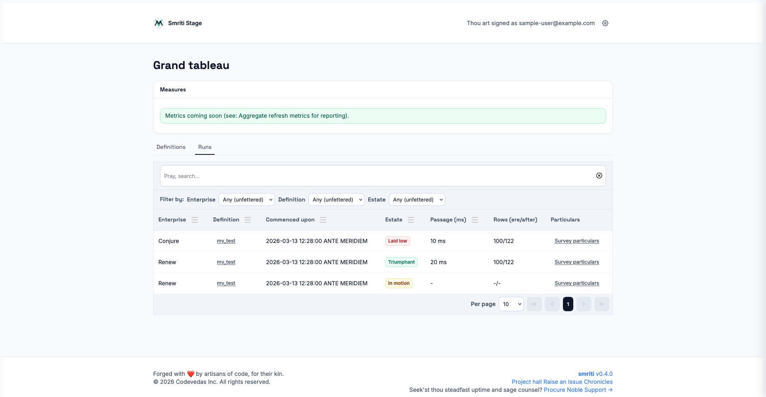Click the Estate column sort icon
Image resolution: width=766 pixels, height=397 pixels.
point(411,220)
